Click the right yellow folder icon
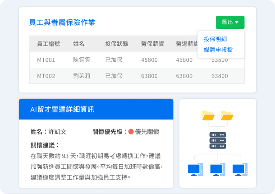 pos(226,116)
